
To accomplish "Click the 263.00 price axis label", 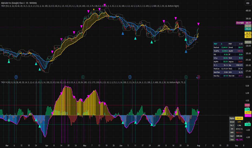I will (248, 77).
